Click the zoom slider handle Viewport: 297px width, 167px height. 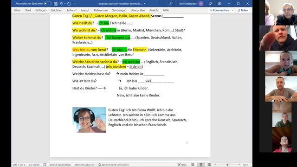[x=227, y=165]
